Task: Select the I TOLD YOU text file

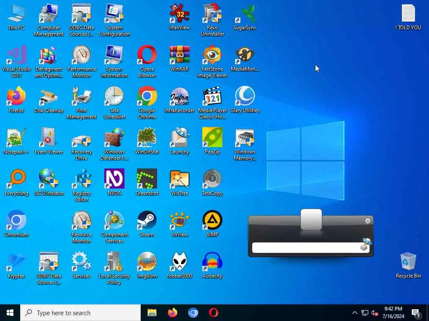Action: point(408,17)
